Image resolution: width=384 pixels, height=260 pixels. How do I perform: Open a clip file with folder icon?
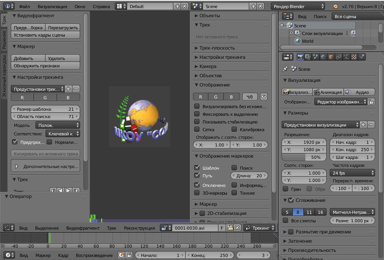click(x=230, y=228)
